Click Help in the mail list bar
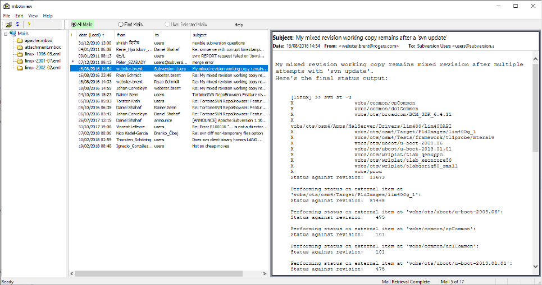 pyautogui.click(x=239, y=25)
